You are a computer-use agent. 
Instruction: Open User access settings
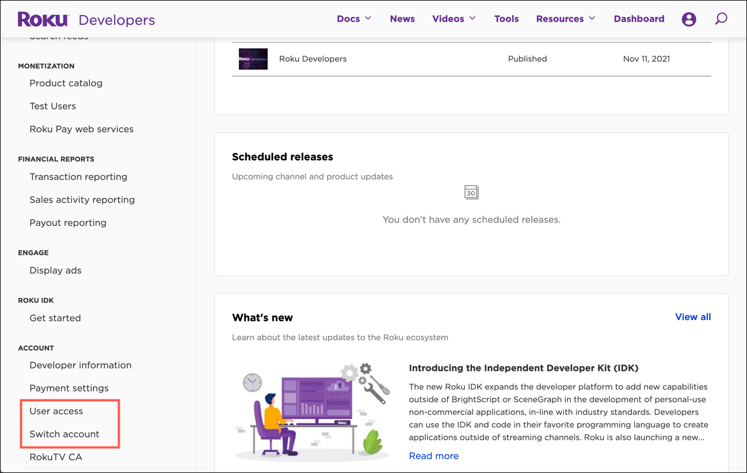[x=56, y=411]
